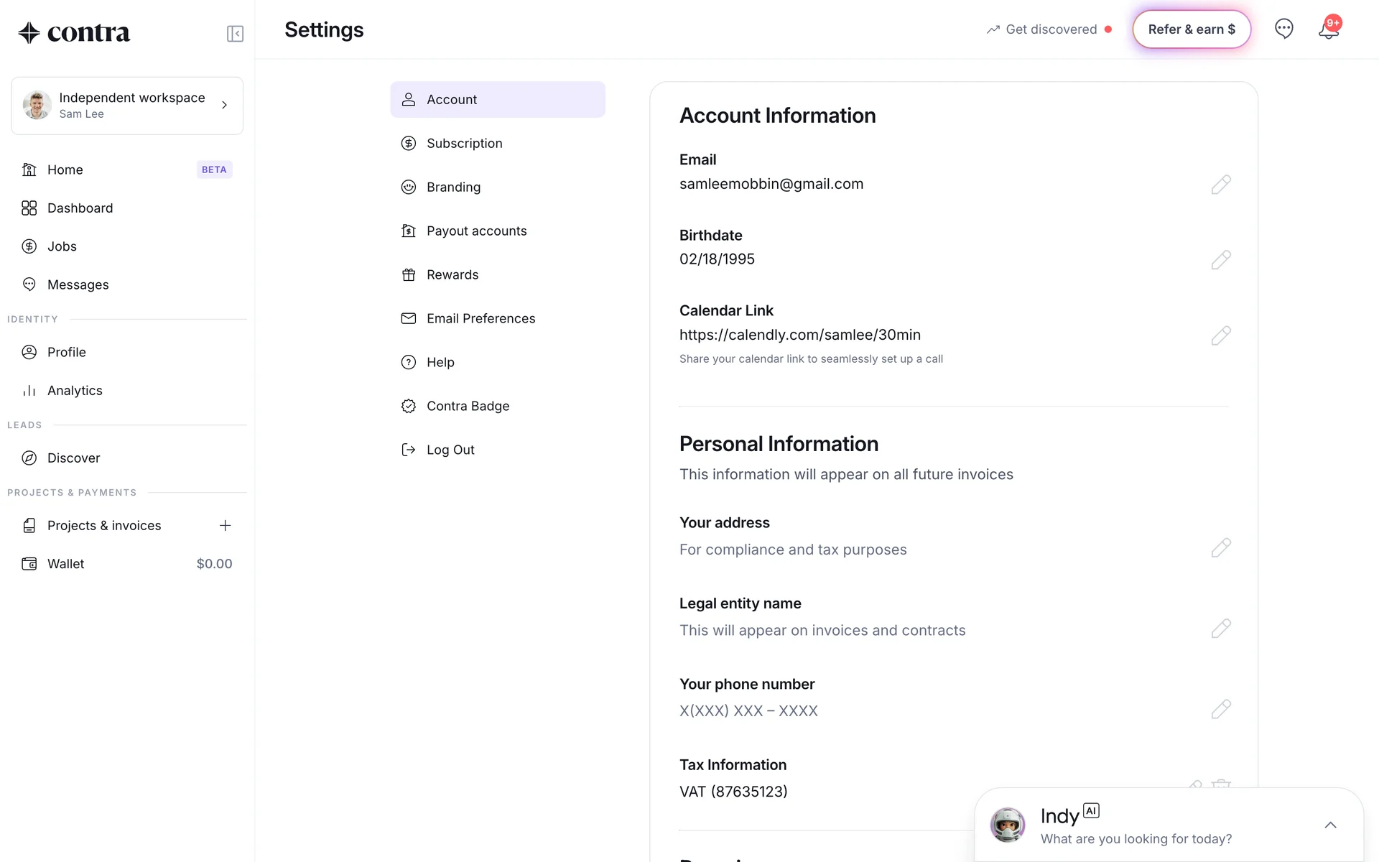Click the Refer & earn $ button

(1192, 29)
